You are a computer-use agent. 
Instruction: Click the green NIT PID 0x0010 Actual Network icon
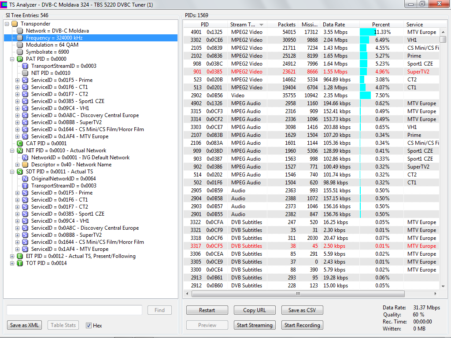click(20, 151)
